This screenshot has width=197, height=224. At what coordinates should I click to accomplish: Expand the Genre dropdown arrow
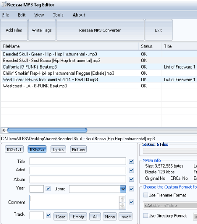[123, 189]
